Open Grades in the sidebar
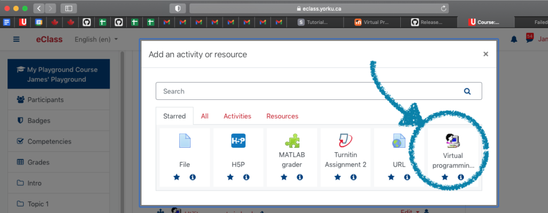548x213 pixels. coord(59,162)
